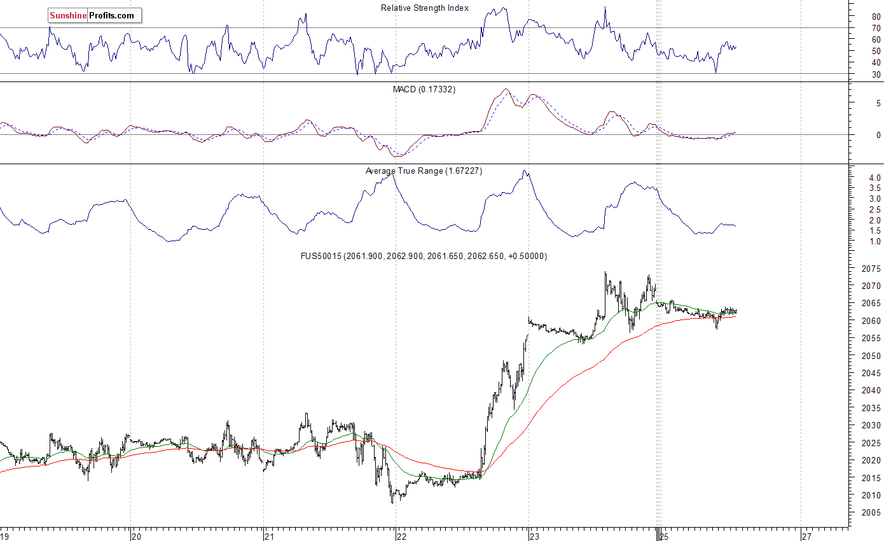Image resolution: width=884 pixels, height=541 pixels.
Task: Click the 2005 price level label
Action: coord(871,513)
